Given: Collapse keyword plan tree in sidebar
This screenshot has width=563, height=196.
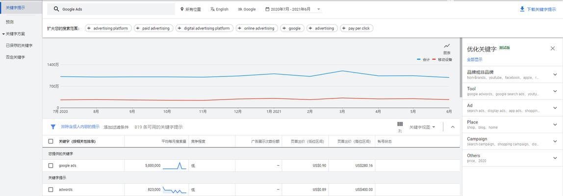Looking at the screenshot, I should click(x=3, y=34).
